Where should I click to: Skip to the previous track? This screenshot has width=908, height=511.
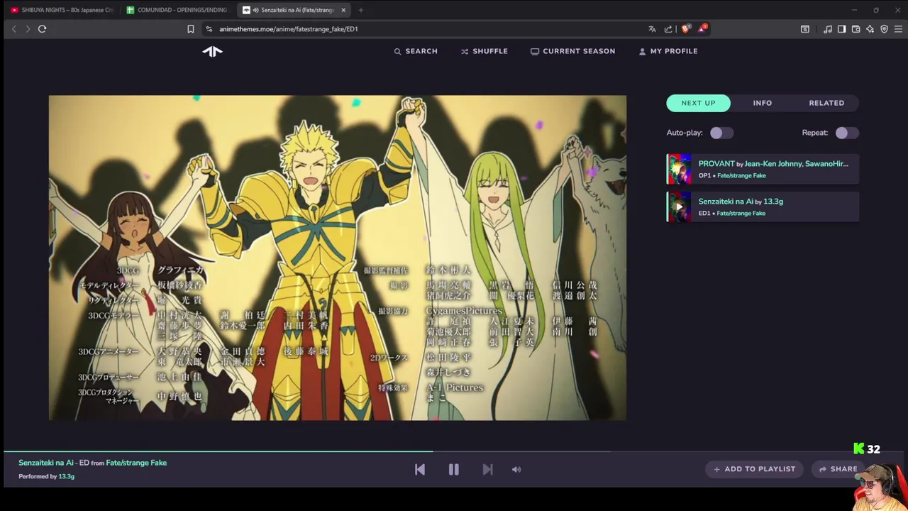click(x=420, y=469)
